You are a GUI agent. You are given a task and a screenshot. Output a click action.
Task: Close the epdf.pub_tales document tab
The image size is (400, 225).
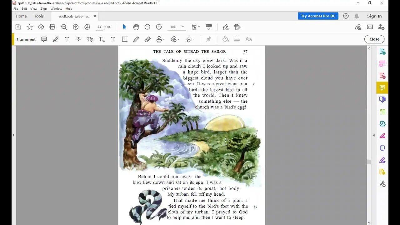(95, 16)
